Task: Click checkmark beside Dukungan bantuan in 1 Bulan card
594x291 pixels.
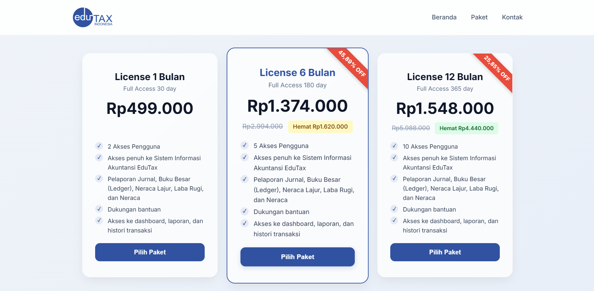Action: (99, 209)
